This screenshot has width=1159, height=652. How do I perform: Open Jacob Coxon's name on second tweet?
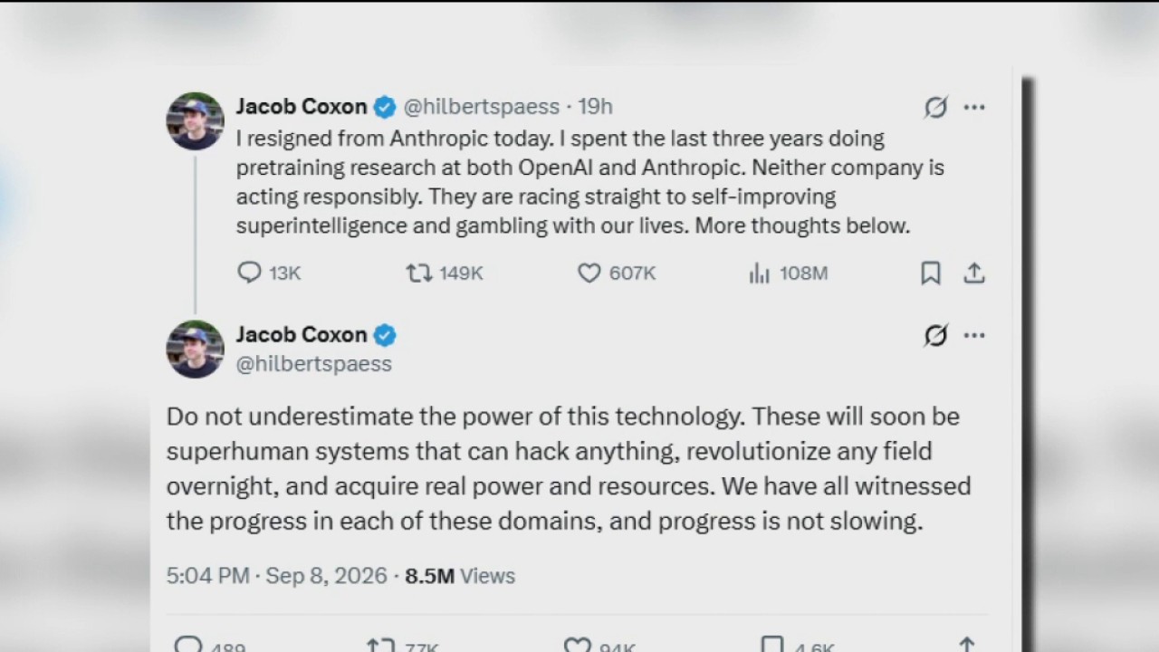click(302, 334)
